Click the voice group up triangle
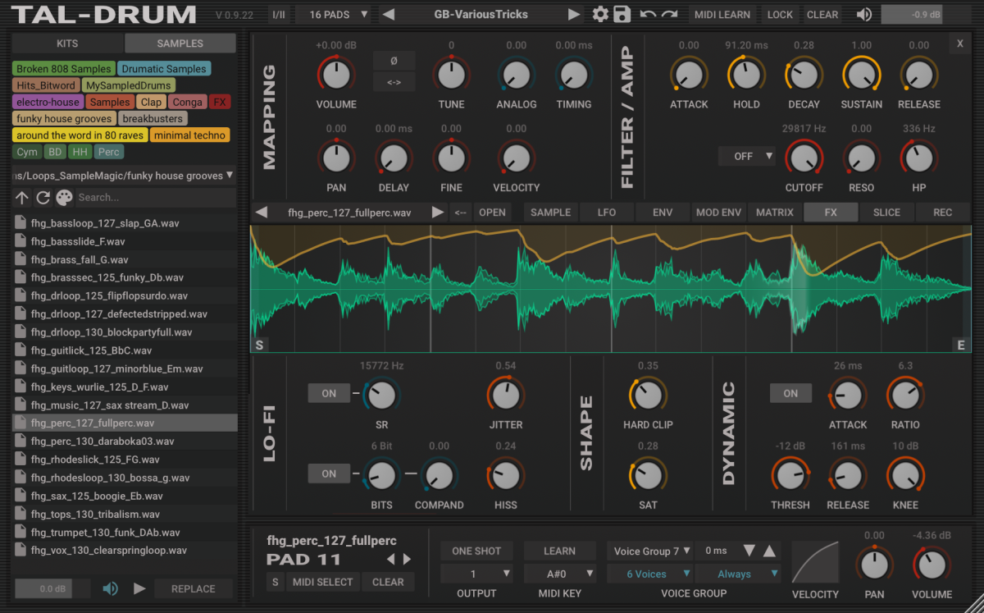The image size is (984, 613). click(x=768, y=551)
